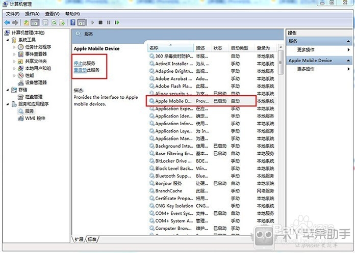355x253 pixels.
Task: Click the Up one level folder icon
Action: click(x=27, y=22)
